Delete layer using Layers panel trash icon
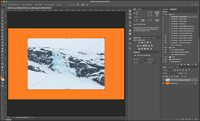Viewport: 200px width, 121px height. 196,119
